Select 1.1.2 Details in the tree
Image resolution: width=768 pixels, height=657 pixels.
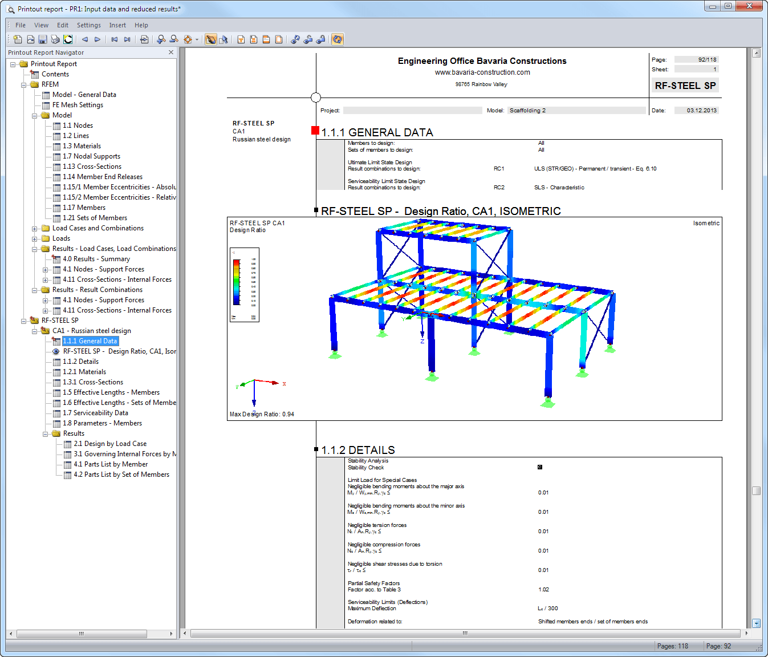point(80,362)
